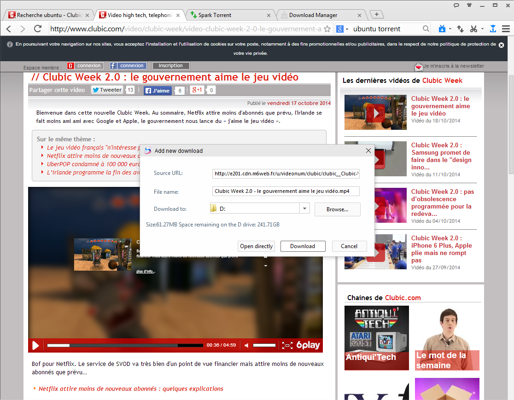The width and height of the screenshot is (514, 400).
Task: Open the blue downloads manager icon
Action: pos(493,29)
